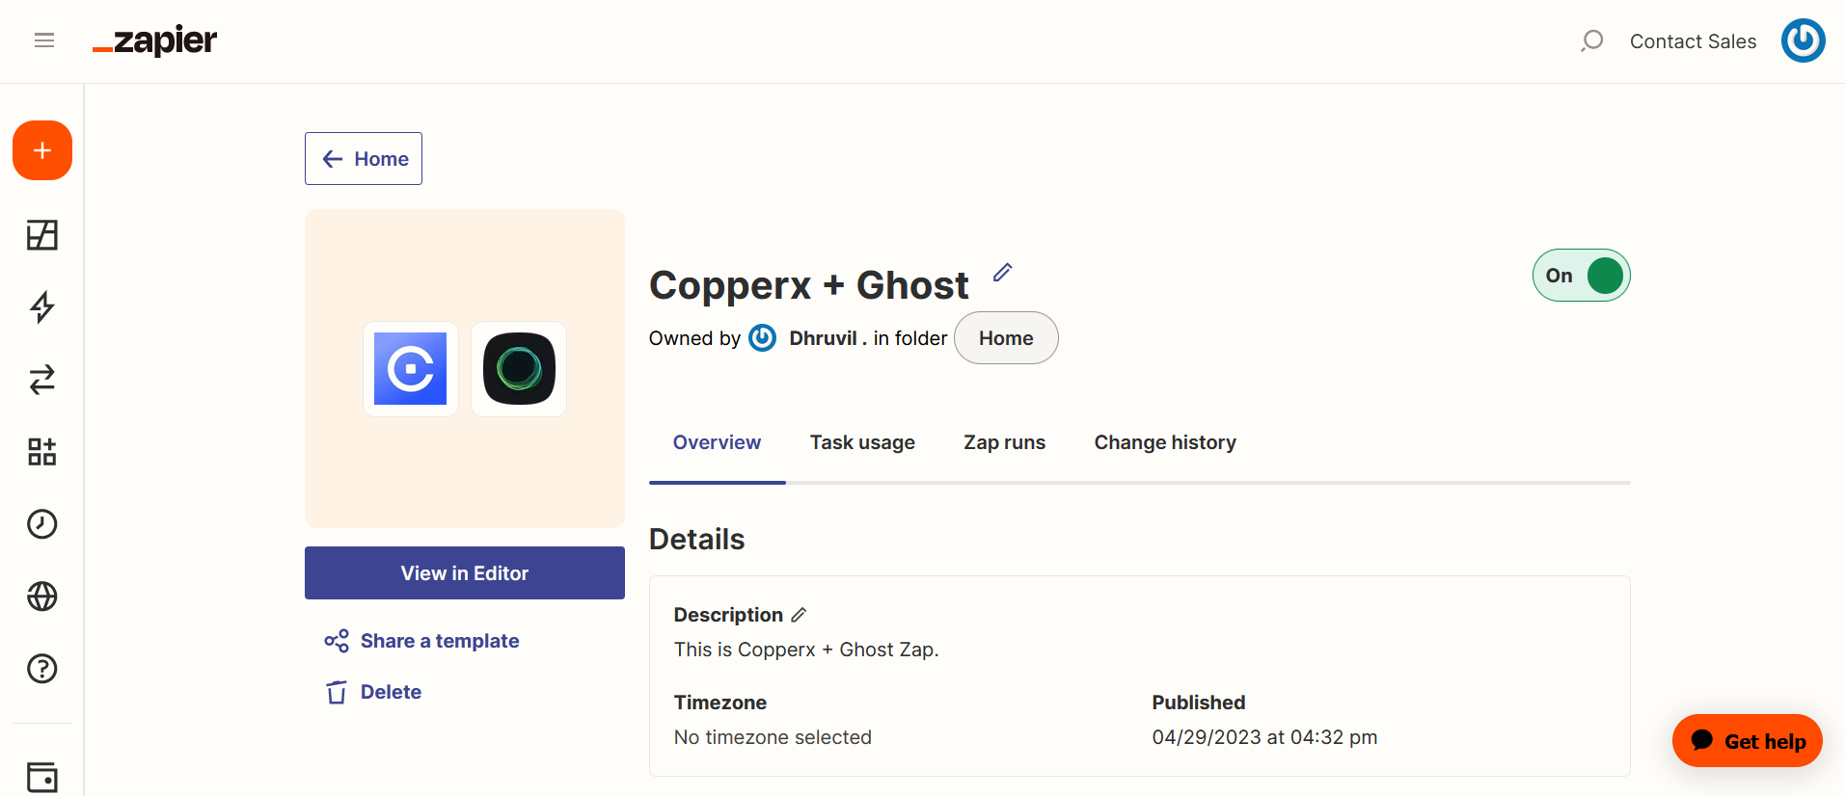The image size is (1845, 796).
Task: Go back with the Home button
Action: click(x=364, y=159)
